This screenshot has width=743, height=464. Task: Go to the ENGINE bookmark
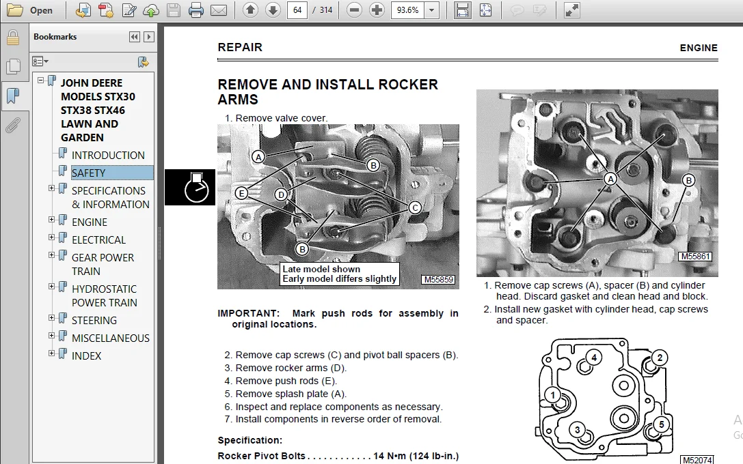90,222
